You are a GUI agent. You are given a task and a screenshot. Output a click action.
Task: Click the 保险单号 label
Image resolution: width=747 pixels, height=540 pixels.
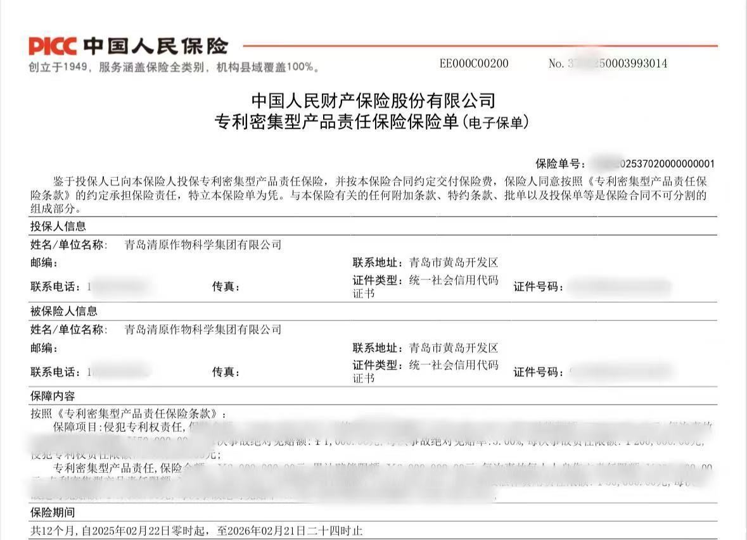559,163
